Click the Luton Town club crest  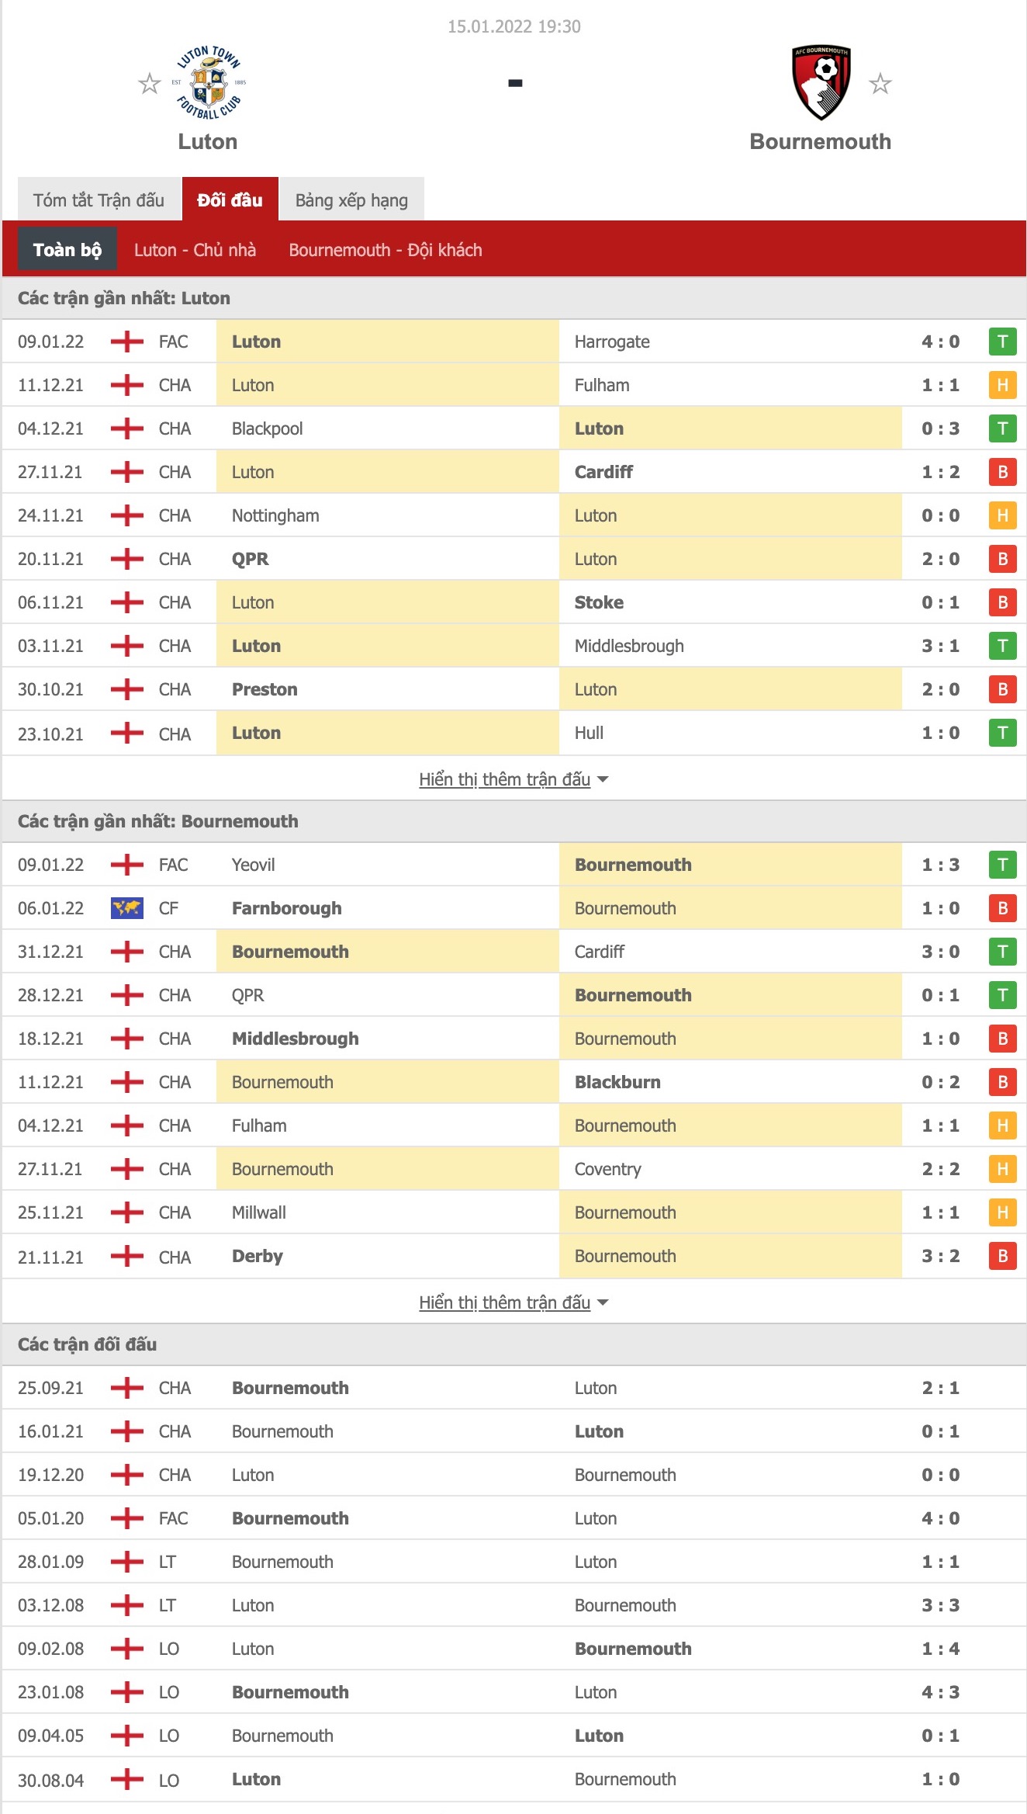point(208,83)
